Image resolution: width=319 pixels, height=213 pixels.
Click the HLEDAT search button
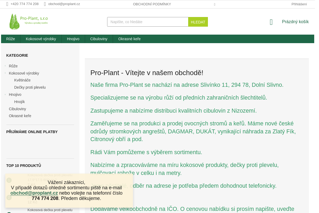click(x=198, y=22)
